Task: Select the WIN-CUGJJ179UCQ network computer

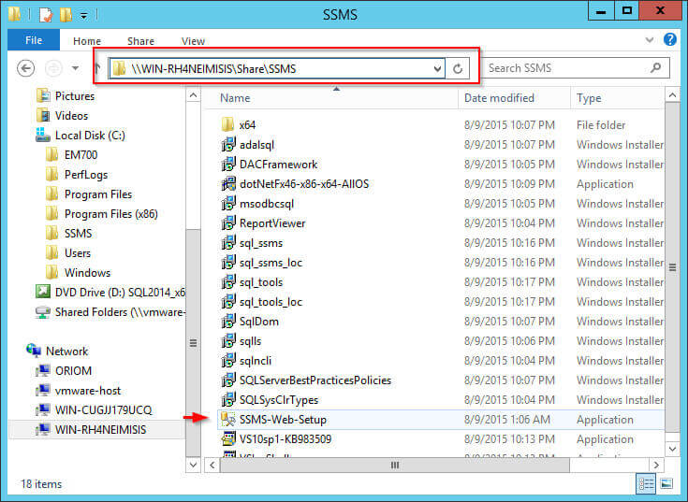Action: [x=103, y=410]
